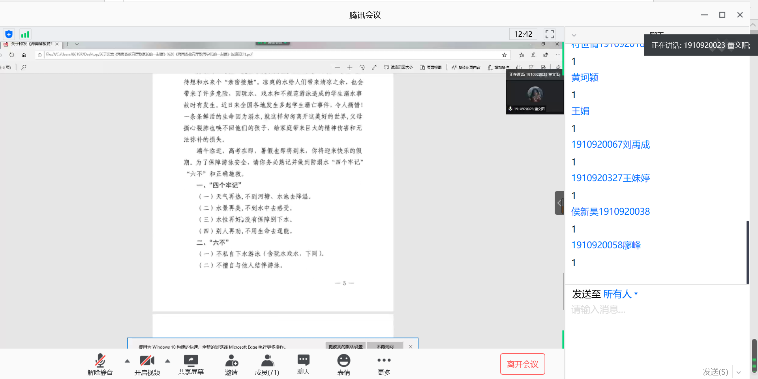Enter full screen view of meeting
The image size is (758, 379).
tap(550, 34)
